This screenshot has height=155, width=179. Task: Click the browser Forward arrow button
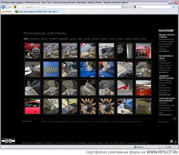(7, 7)
